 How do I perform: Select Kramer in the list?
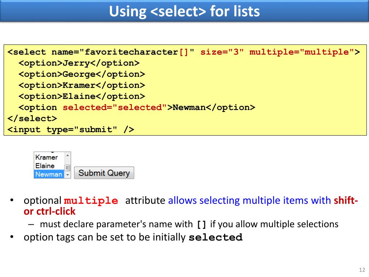(46, 157)
